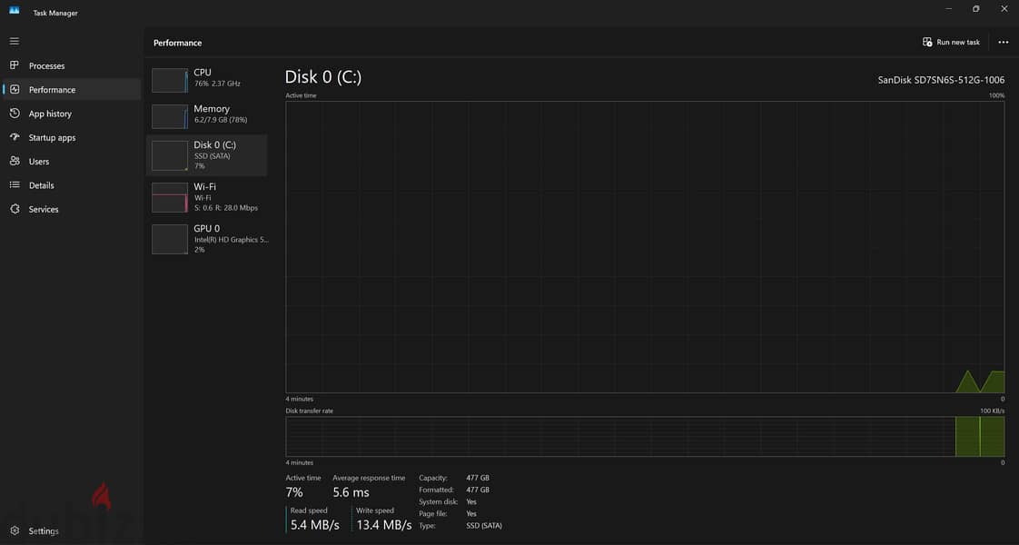Open the three-dots more options menu
Image resolution: width=1019 pixels, height=545 pixels.
click(x=1003, y=42)
